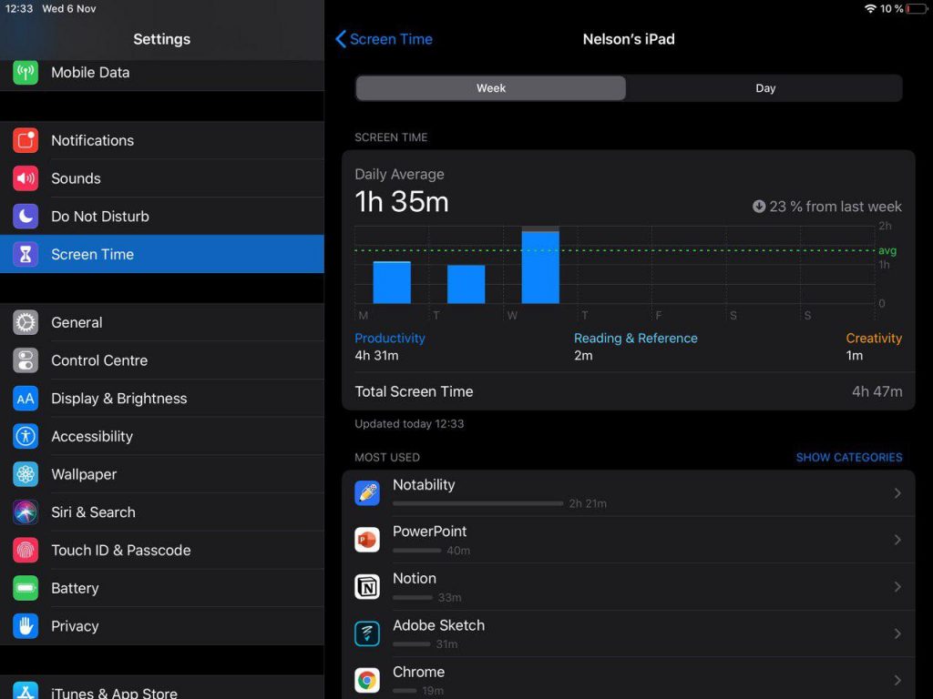Tap the Wallpaper flower icon
This screenshot has width=933, height=699.
coord(26,474)
